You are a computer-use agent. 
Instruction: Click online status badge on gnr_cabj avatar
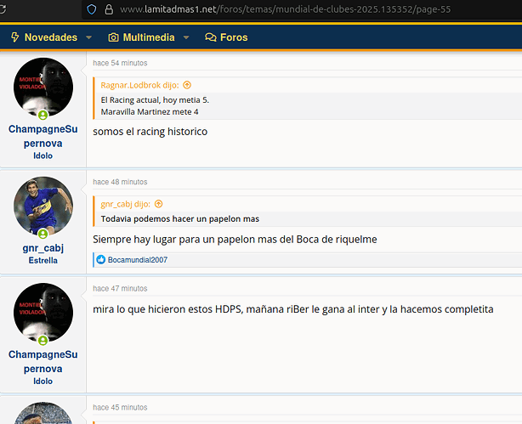tap(43, 234)
